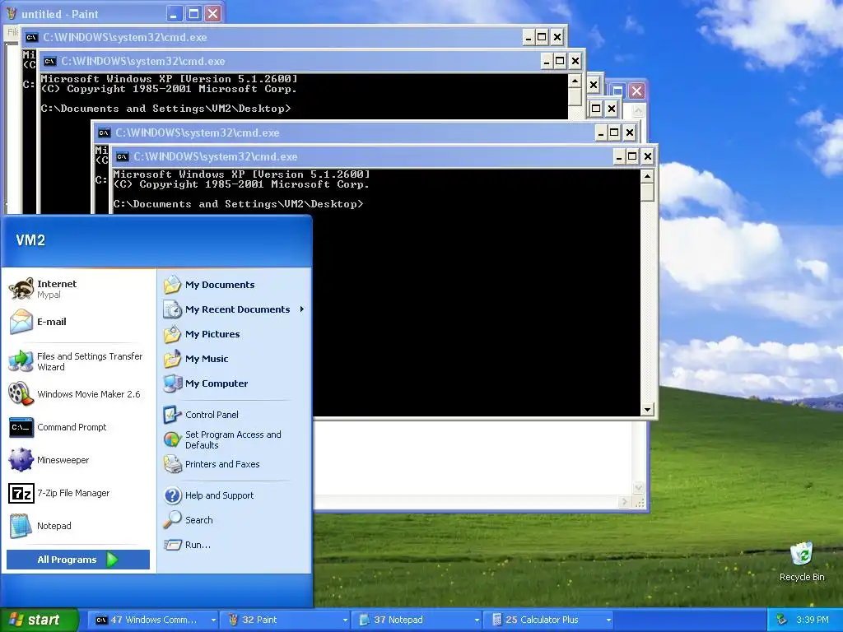The image size is (843, 632).
Task: Click the front cmd.exe window title icon
Action: (122, 157)
